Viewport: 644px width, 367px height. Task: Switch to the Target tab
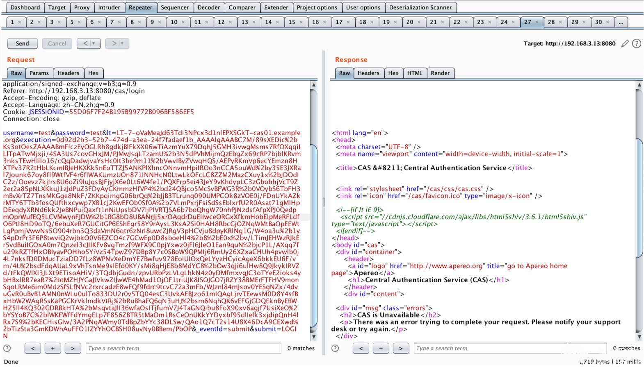[x=57, y=7]
